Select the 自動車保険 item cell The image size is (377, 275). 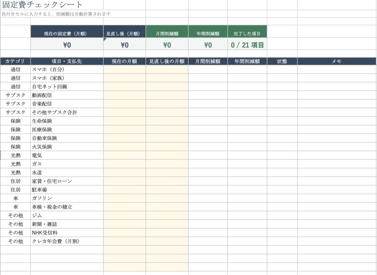67,138
